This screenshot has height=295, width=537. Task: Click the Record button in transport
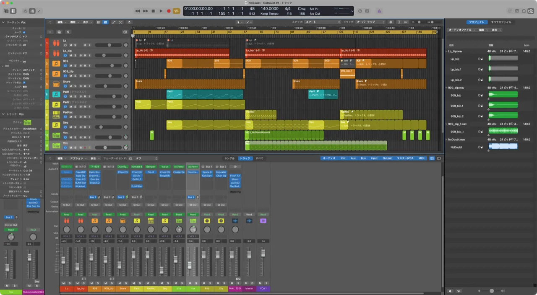click(x=169, y=11)
